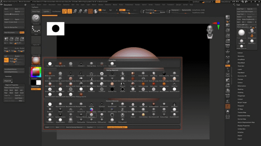Click the head camera view gizmo
Screen dimensions: 261x146
point(210,32)
